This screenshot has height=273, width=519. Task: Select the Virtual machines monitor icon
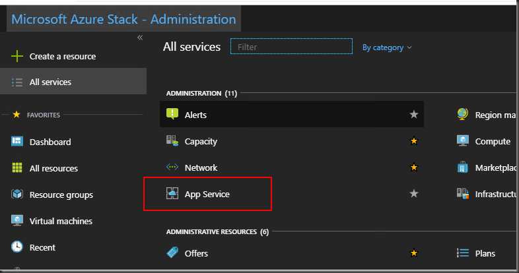point(18,221)
